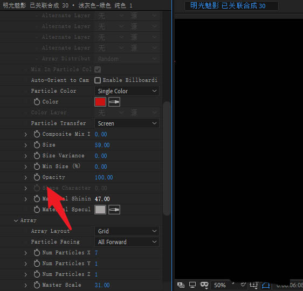Uncheck the Mix In Particle Col checkbox
Screen dimensions: 303x291
coord(98,70)
